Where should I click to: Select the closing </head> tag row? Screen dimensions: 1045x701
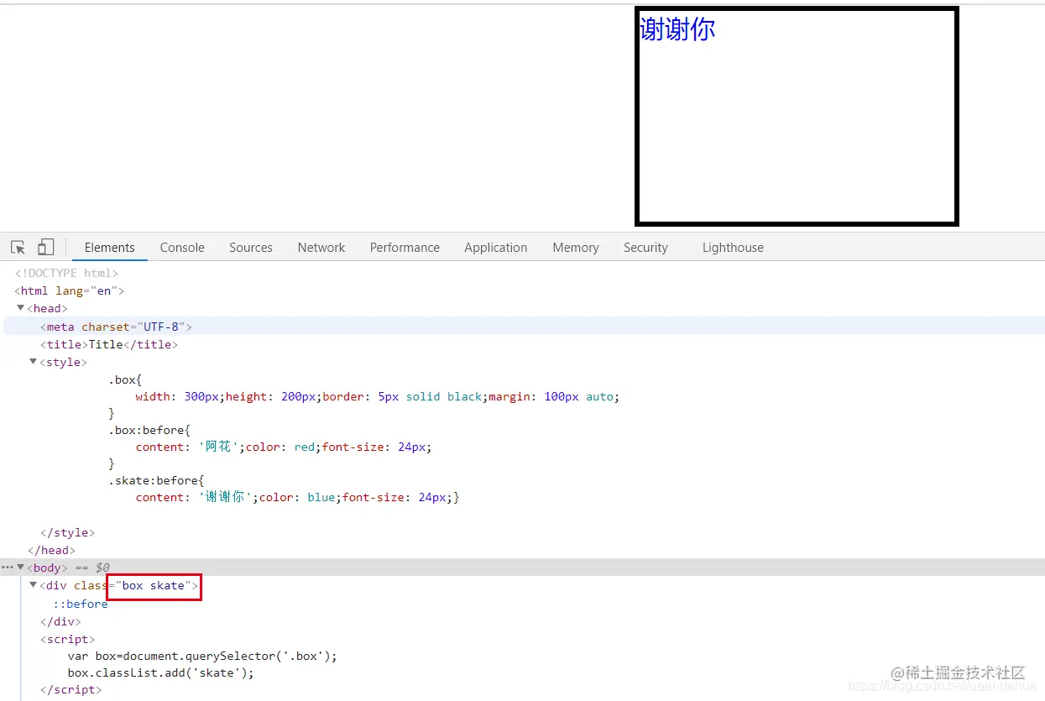click(51, 550)
